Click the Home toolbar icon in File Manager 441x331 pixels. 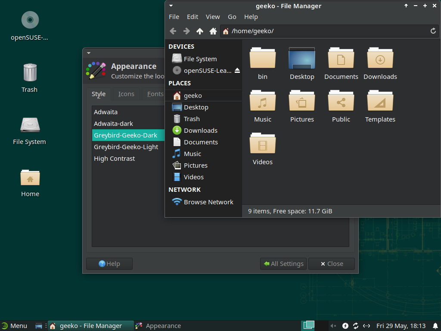[213, 31]
